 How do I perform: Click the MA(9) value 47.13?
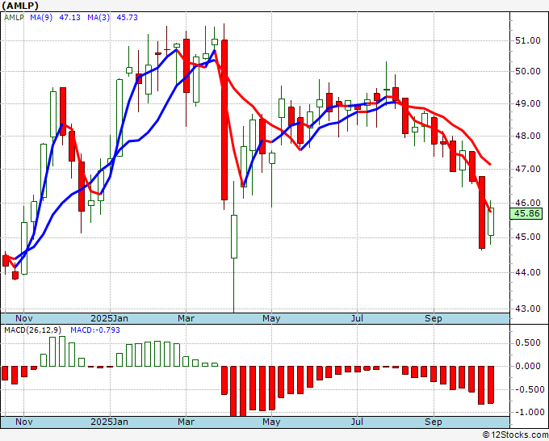coord(70,18)
